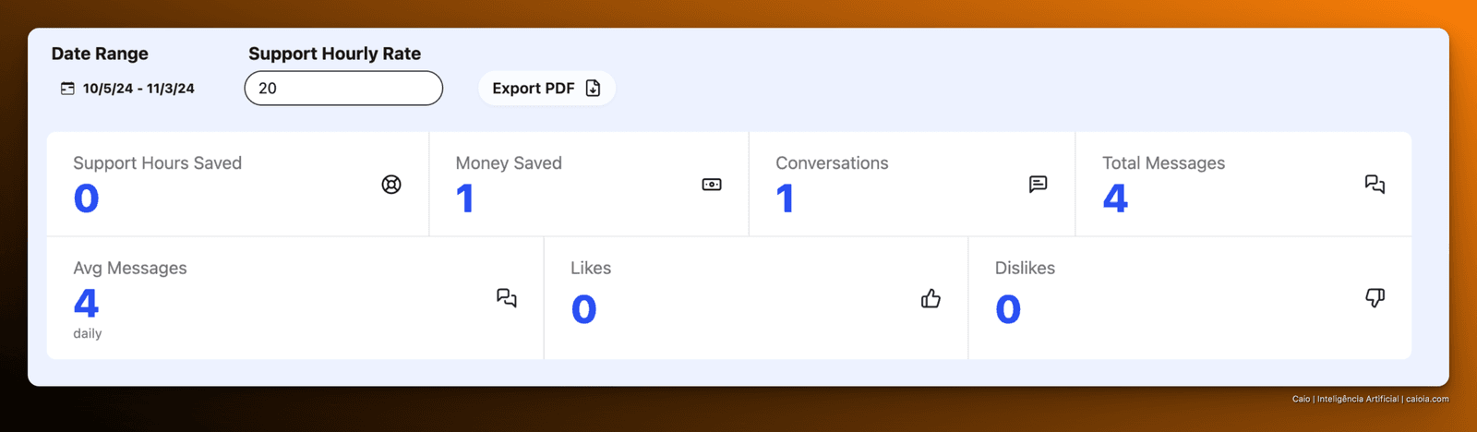Image resolution: width=1477 pixels, height=432 pixels.
Task: Click the calendar icon beside date range
Action: [67, 89]
